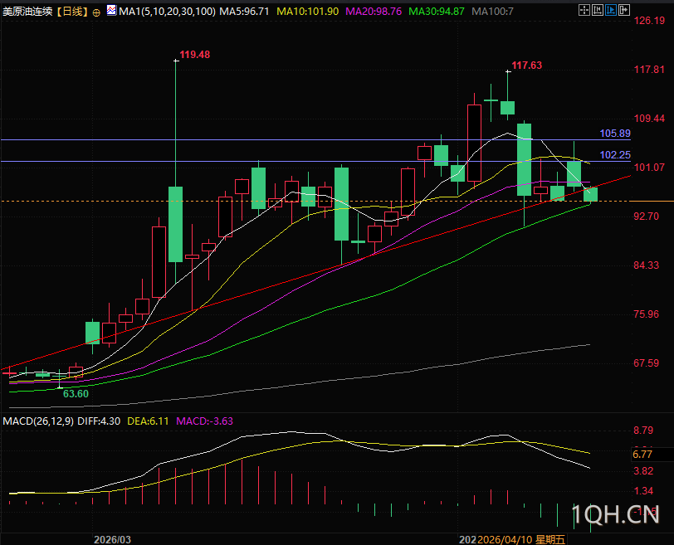
Task: Click the 117.63 peak price marker
Action: tap(526, 66)
